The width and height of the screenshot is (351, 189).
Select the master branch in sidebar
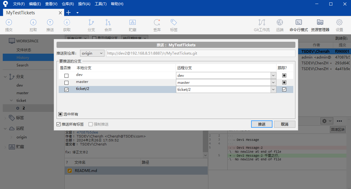click(22, 93)
